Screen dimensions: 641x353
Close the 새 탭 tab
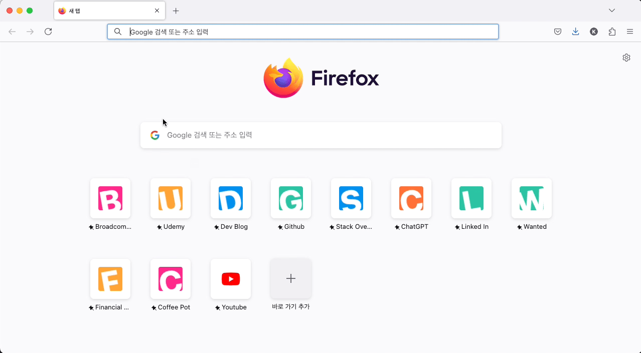(x=157, y=11)
